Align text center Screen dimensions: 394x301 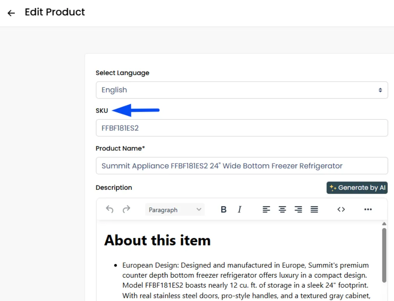(282, 209)
